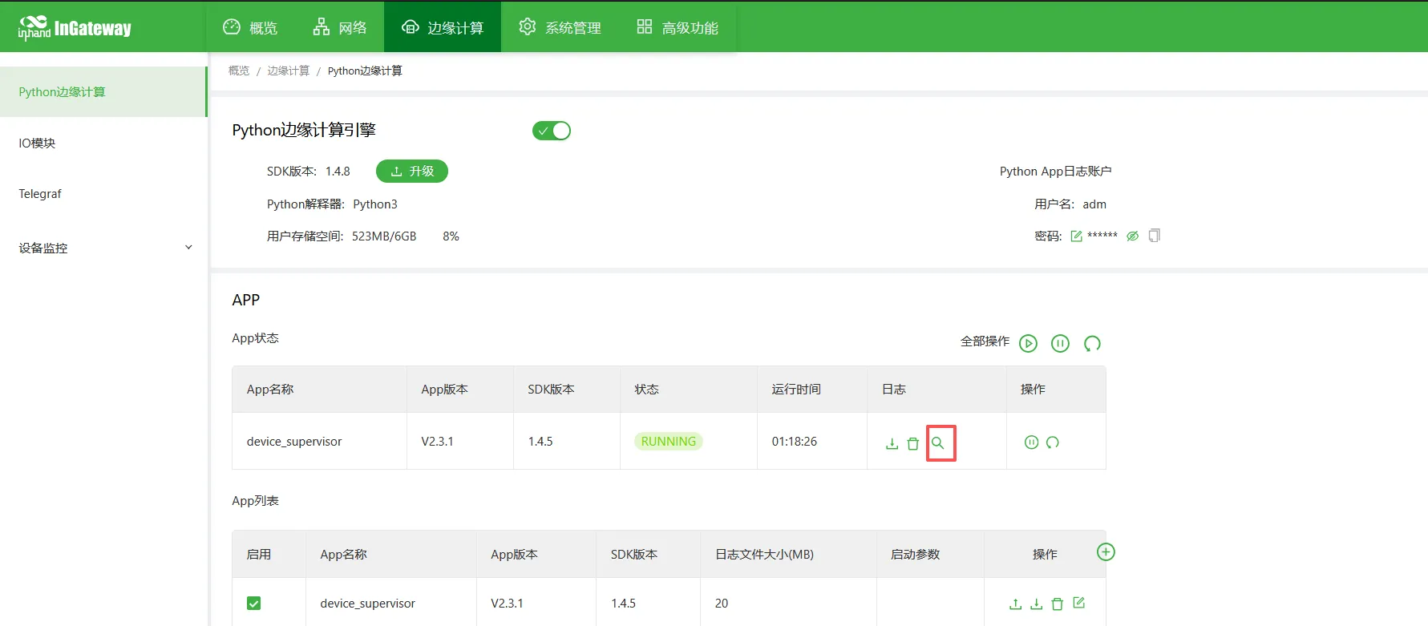1428x626 pixels.
Task: Toggle the Python边缘计算引擎 switch
Action: [x=552, y=131]
